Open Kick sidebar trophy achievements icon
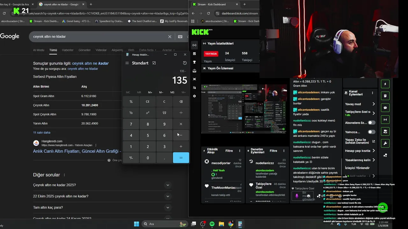 coord(194,62)
